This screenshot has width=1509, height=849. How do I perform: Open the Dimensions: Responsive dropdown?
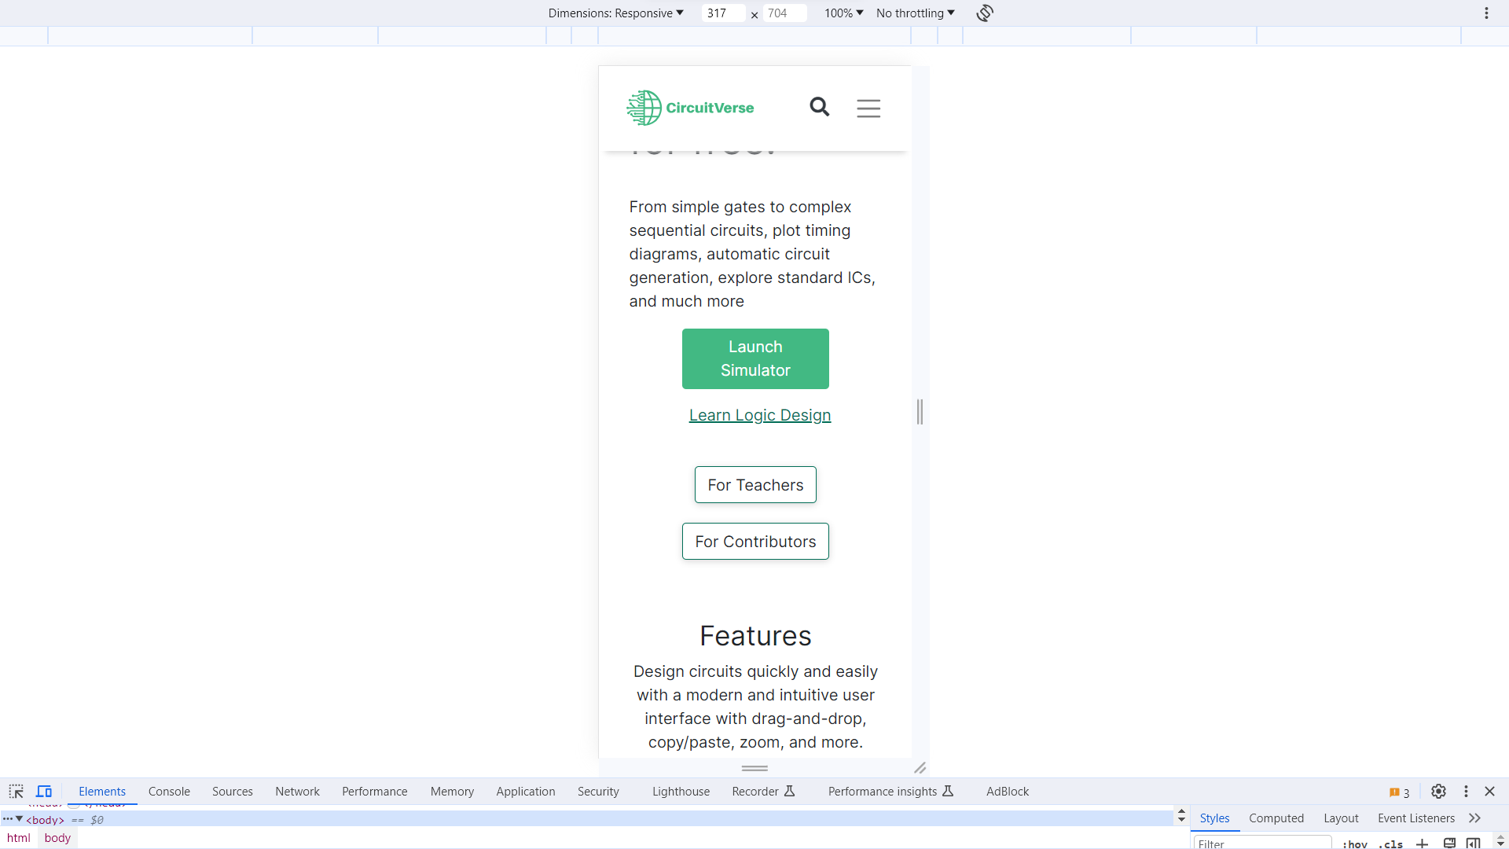point(615,13)
